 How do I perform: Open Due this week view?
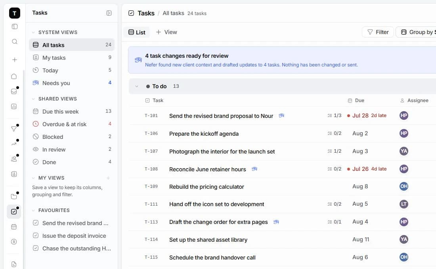point(72,111)
